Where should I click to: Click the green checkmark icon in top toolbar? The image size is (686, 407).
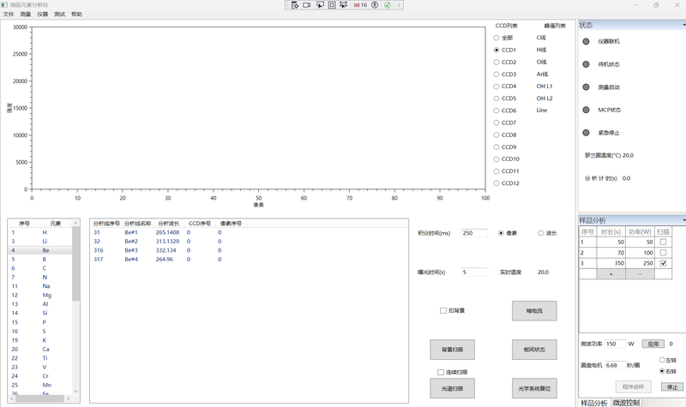[387, 5]
